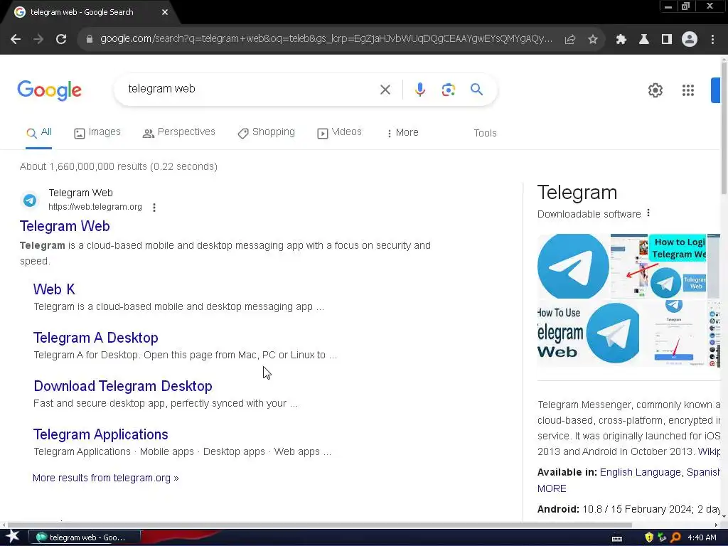Bookmark this page with the star
The height and width of the screenshot is (546, 728).
coord(593,40)
